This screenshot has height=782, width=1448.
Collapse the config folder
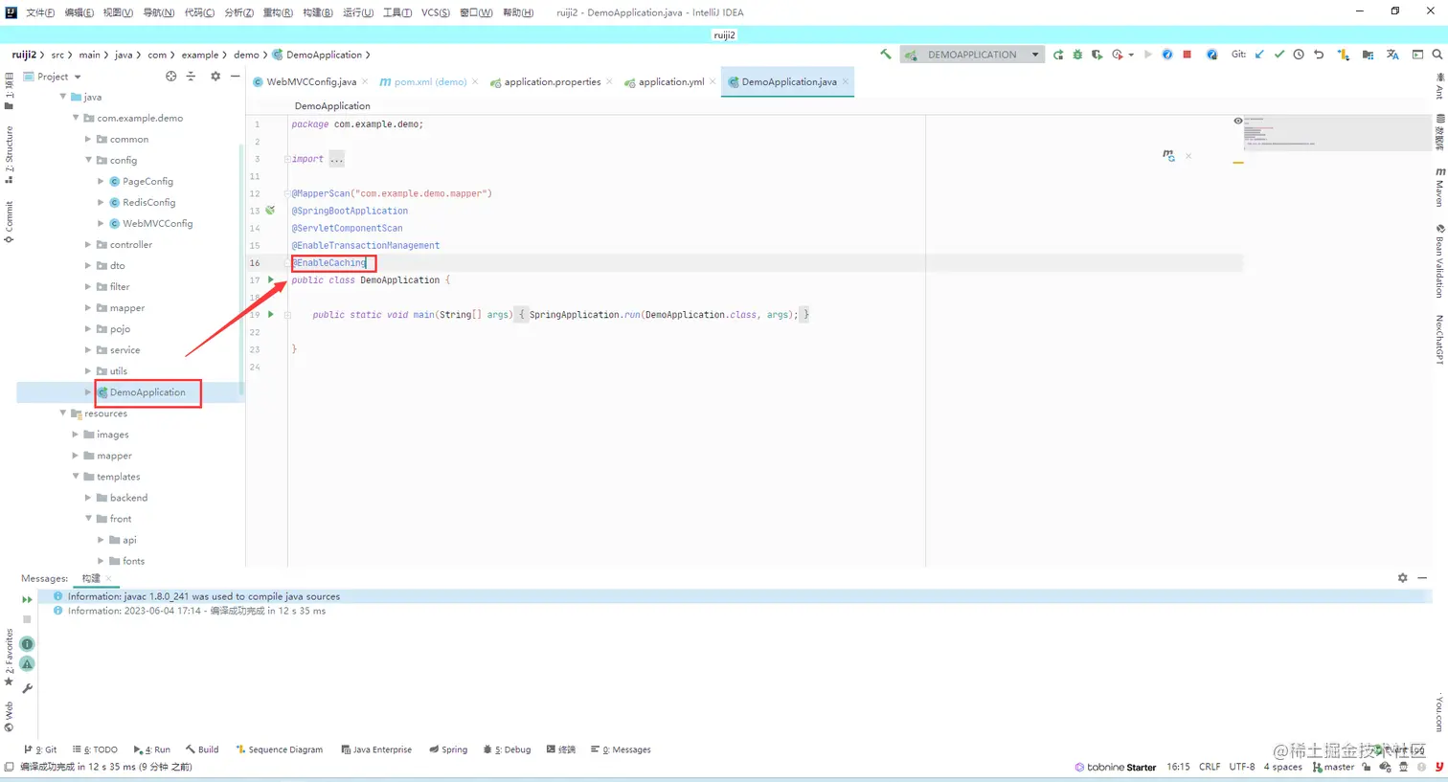pyautogui.click(x=88, y=160)
